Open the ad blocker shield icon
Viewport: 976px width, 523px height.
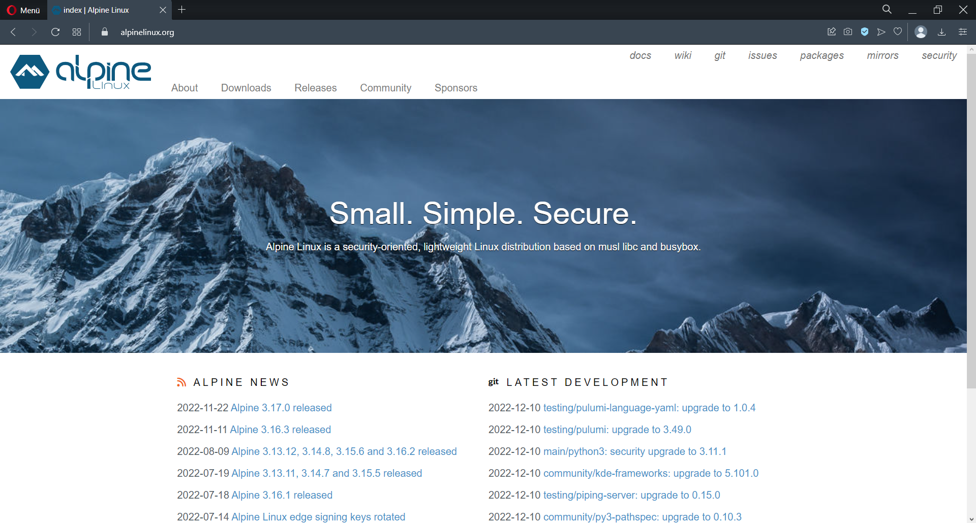tap(865, 31)
